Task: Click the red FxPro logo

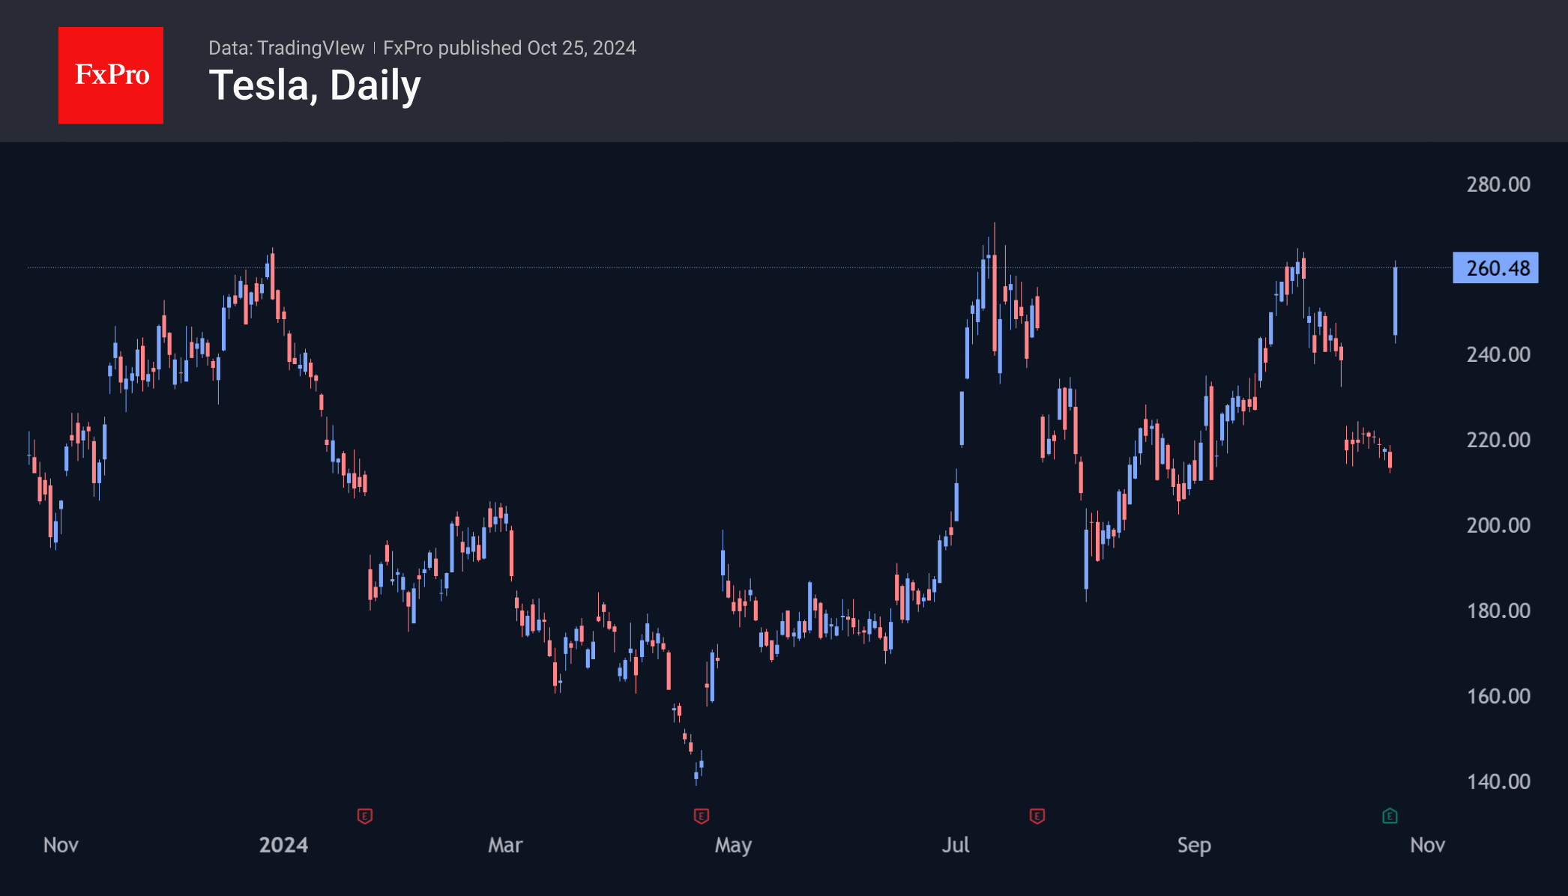Action: point(111,75)
